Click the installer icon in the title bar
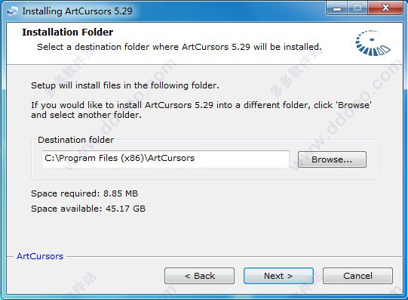Screen dimensions: 408x300 point(12,11)
